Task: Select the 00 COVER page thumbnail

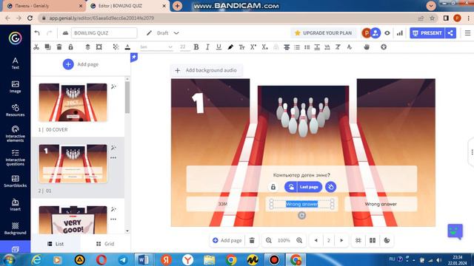Action: tap(73, 103)
